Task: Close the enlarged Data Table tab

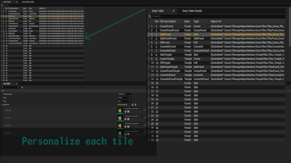Action: (173, 11)
